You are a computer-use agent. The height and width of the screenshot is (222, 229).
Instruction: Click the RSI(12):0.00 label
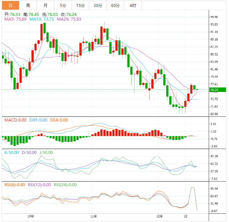pos(39,185)
